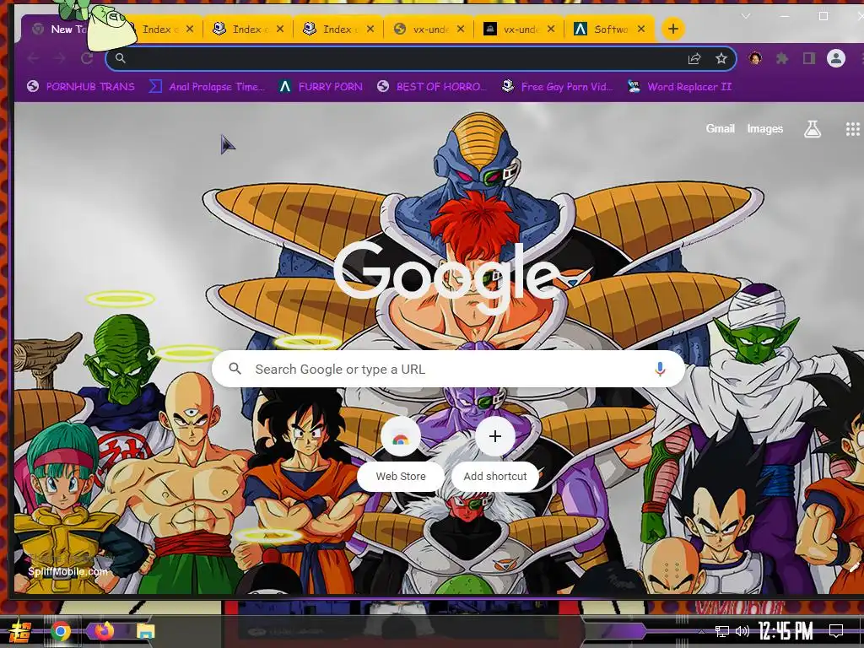Open the FURRY PORN bookmark
The image size is (864, 648).
320,87
